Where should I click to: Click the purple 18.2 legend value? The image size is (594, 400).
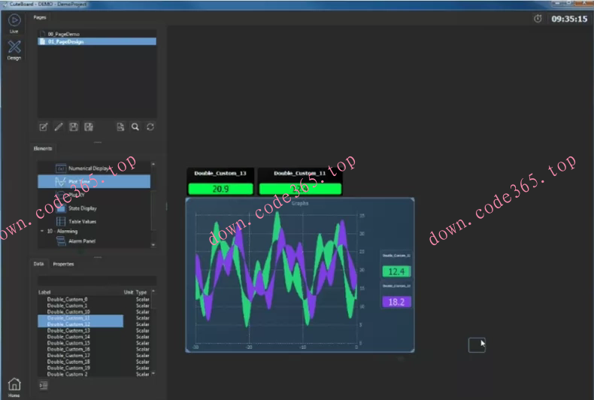[x=396, y=302]
